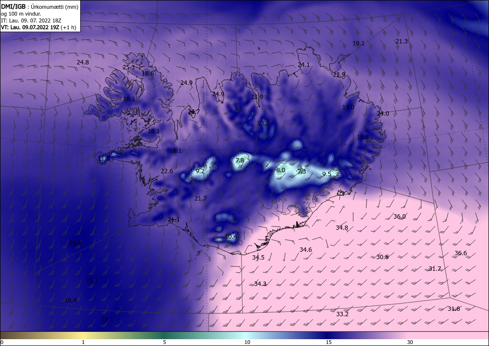Click the 34.5 value on the map
Viewport: 489px width, 346px height.
click(258, 258)
